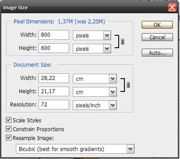Click the Cancel button
Viewport: 180px width, 159px height.
pyautogui.click(x=157, y=37)
